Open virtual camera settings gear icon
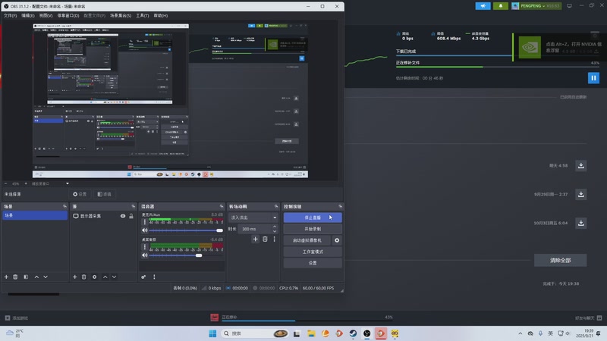 [x=337, y=240]
